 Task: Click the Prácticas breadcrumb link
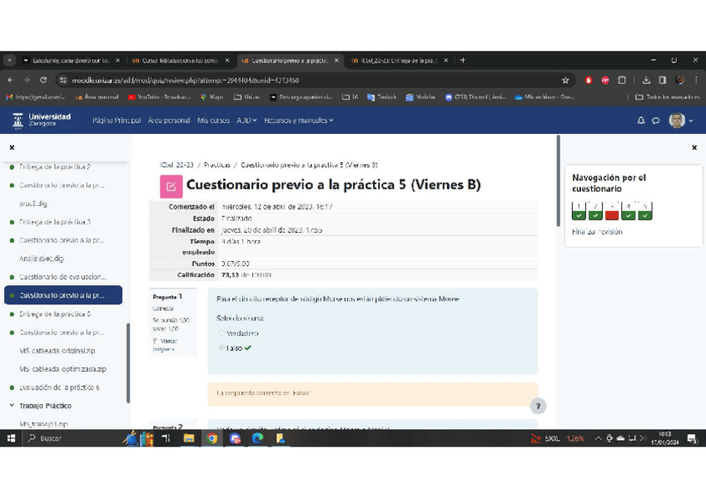(217, 165)
